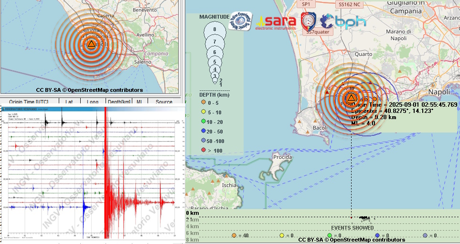The image size is (460, 244).
Task: Open the SARA electronic instruments logo
Action: coord(277,22)
